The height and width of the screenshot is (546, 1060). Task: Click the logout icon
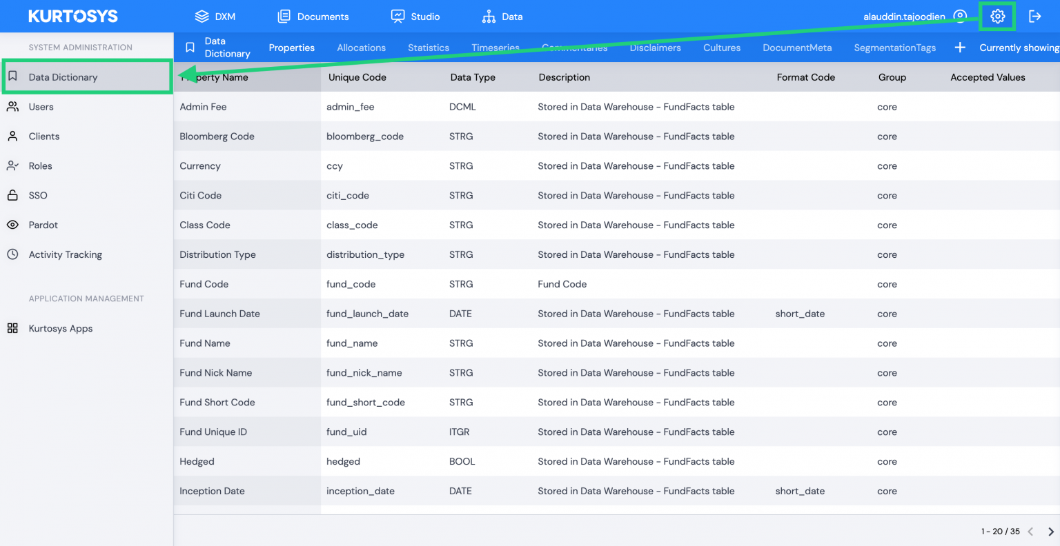[x=1035, y=16]
